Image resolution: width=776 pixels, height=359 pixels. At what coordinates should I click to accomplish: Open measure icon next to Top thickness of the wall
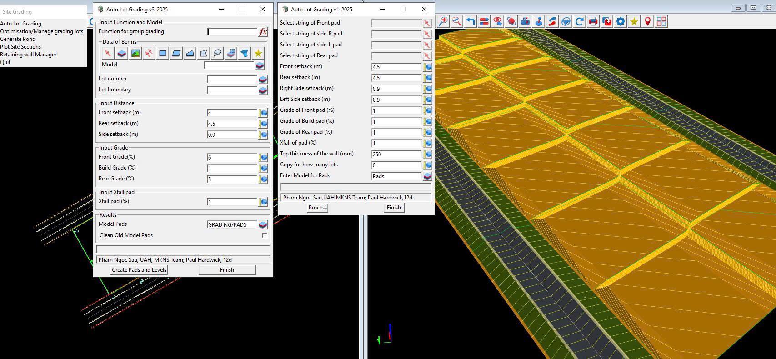point(427,154)
